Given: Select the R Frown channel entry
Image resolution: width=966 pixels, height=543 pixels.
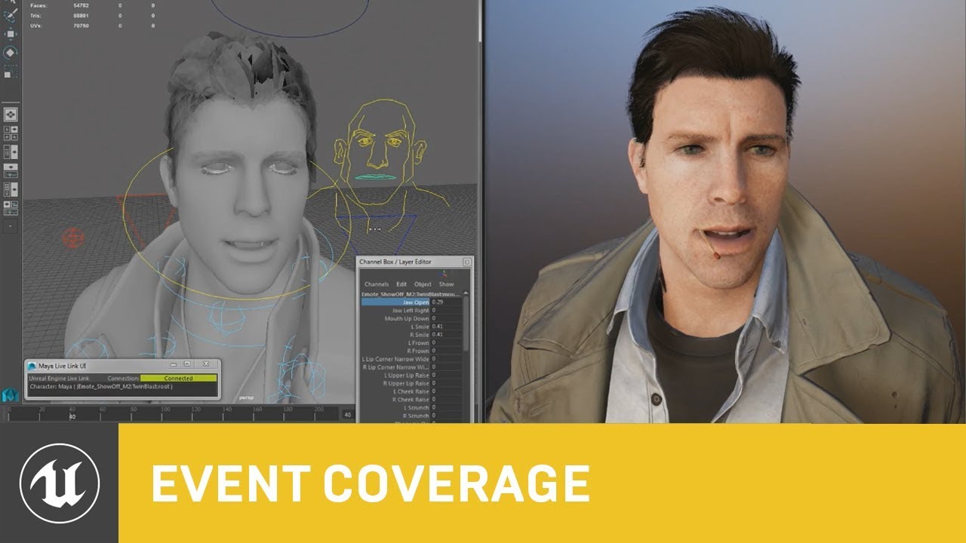Looking at the screenshot, I should tap(415, 349).
